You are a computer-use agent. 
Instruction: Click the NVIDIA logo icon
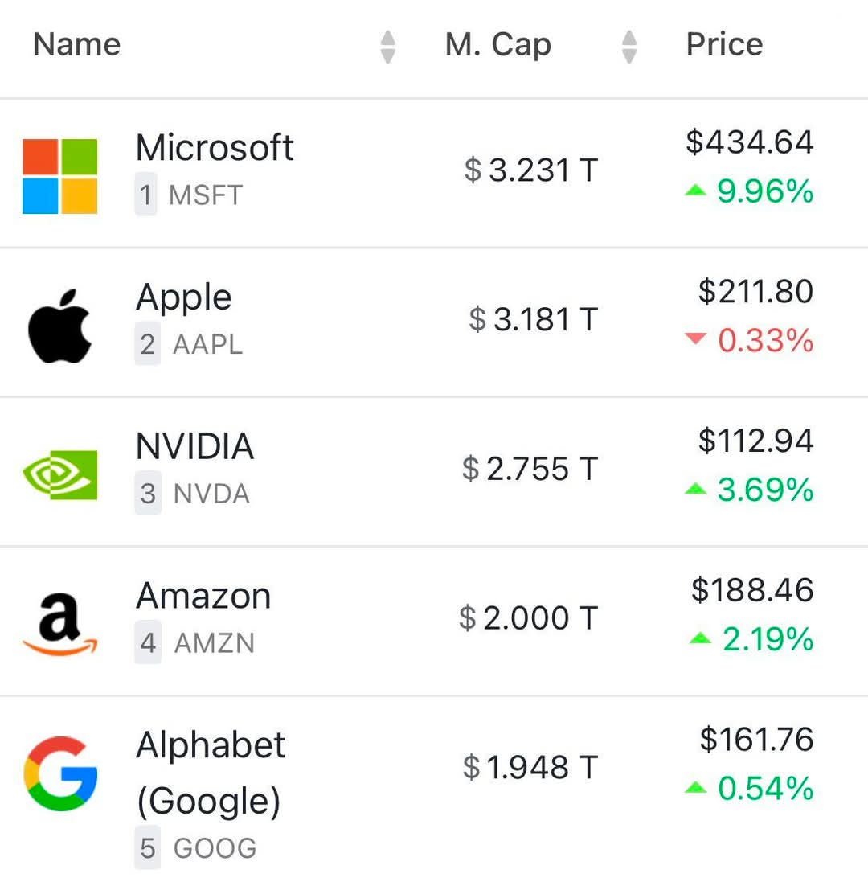[59, 474]
